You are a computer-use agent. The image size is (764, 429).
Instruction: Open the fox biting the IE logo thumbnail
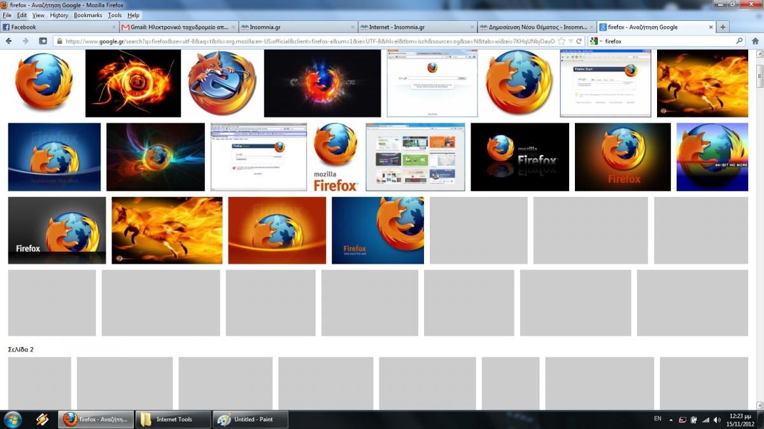coord(222,83)
